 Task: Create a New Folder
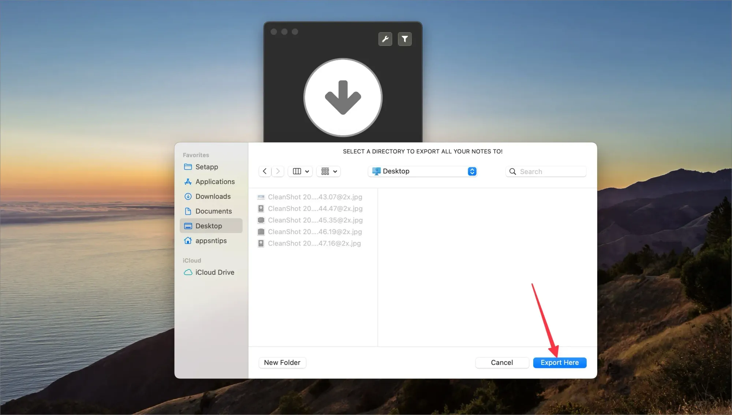pos(282,362)
